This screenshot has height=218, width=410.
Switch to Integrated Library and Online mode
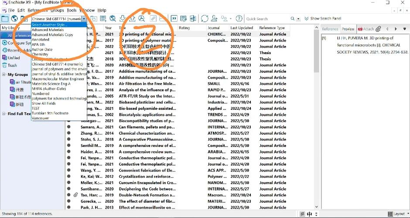[24, 19]
